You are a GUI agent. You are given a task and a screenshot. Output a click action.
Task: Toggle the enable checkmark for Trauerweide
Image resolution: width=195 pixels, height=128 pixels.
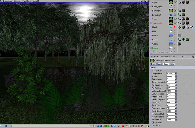click(176, 23)
